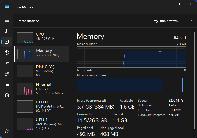
Task: Click the Hardware reserved value 674 MB
Action: (174, 115)
